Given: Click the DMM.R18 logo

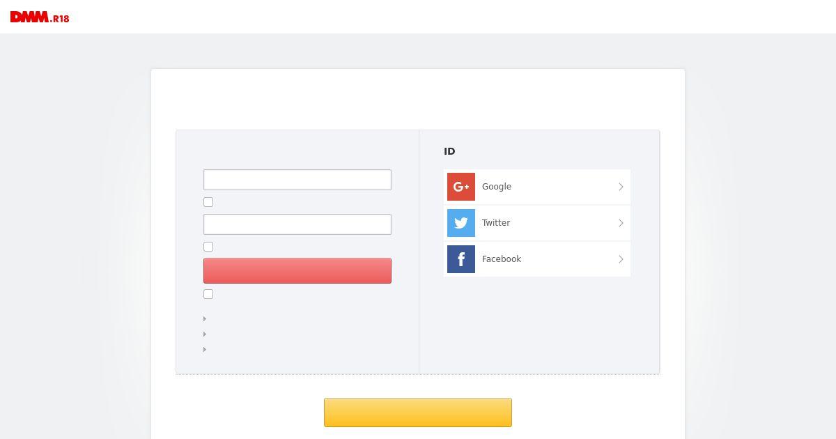Looking at the screenshot, I should (40, 17).
